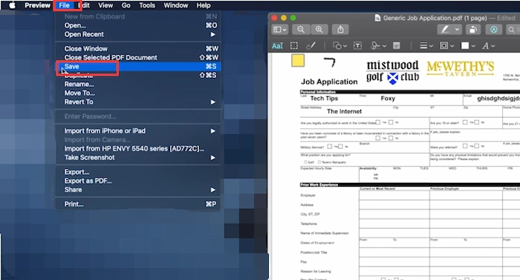Choose Open... from the File menu

pyautogui.click(x=137, y=25)
